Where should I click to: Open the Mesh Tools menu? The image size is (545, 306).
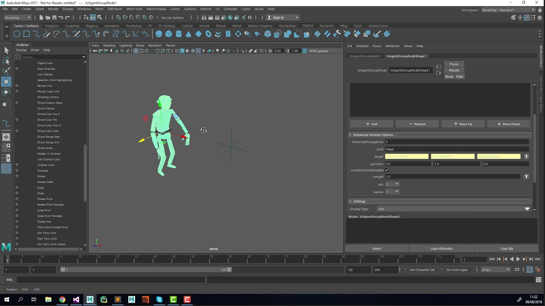pyautogui.click(x=134, y=9)
